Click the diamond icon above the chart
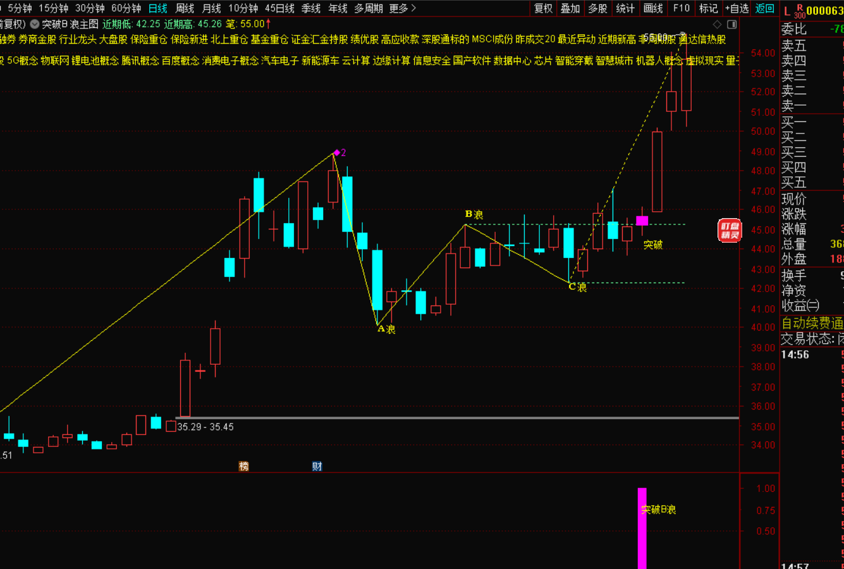 [717, 25]
